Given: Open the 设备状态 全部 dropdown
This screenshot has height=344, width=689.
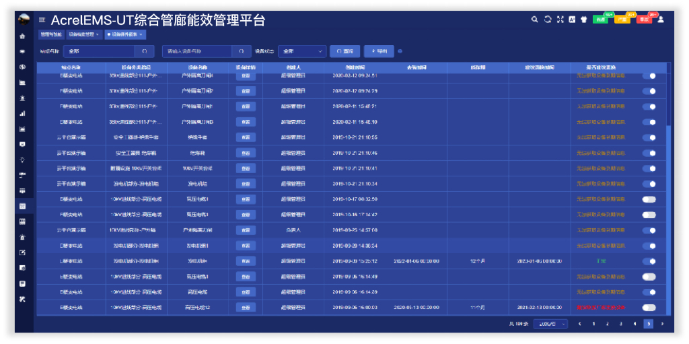Looking at the screenshot, I should tap(302, 51).
